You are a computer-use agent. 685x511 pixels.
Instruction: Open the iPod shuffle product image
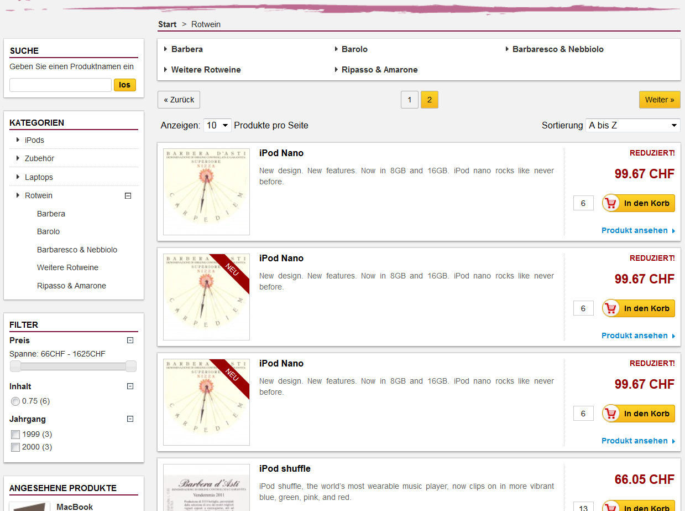pyautogui.click(x=206, y=488)
